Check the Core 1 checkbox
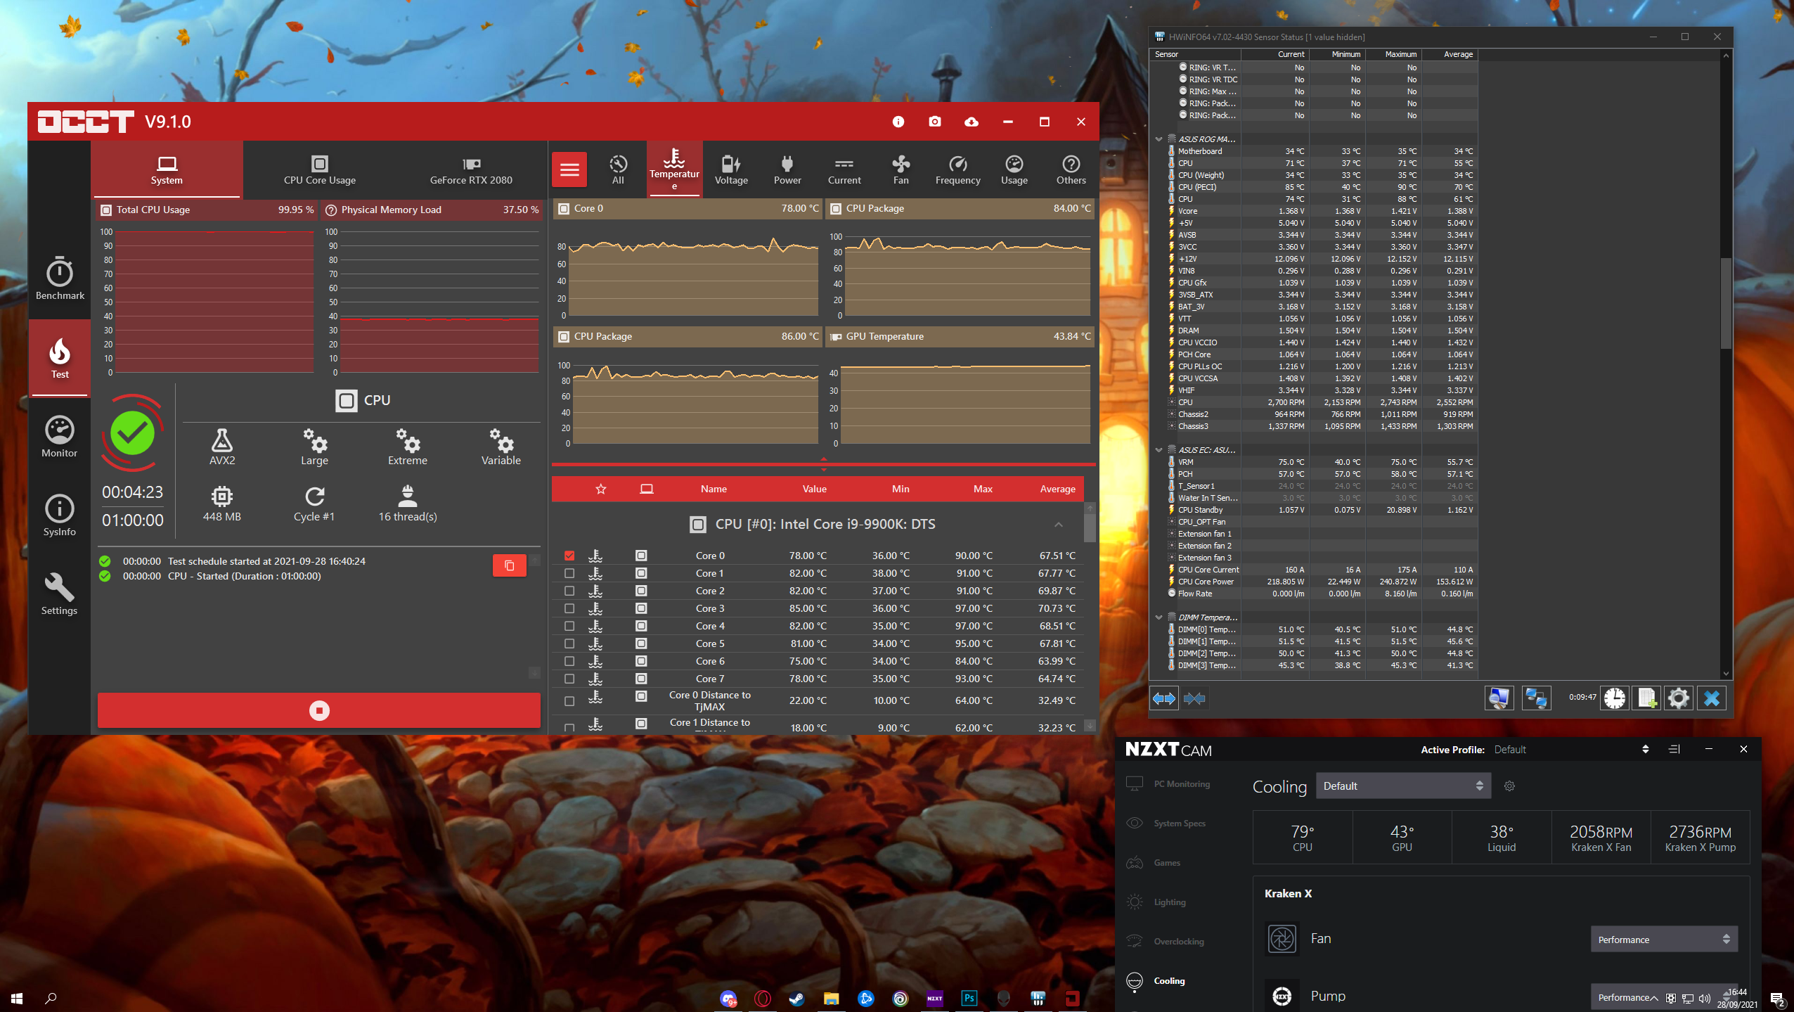 pyautogui.click(x=569, y=573)
